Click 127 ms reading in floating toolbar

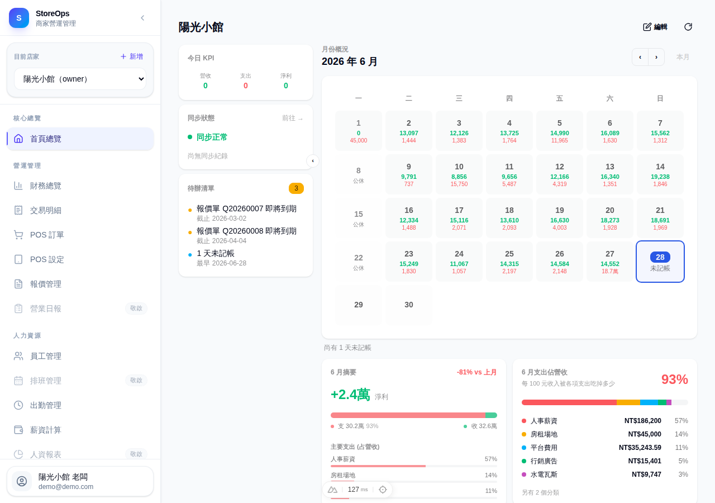pos(357,490)
